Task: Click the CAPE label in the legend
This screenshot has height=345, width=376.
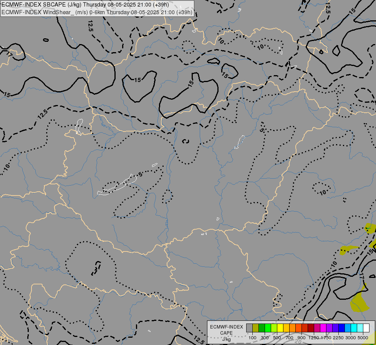Action: coord(226,333)
